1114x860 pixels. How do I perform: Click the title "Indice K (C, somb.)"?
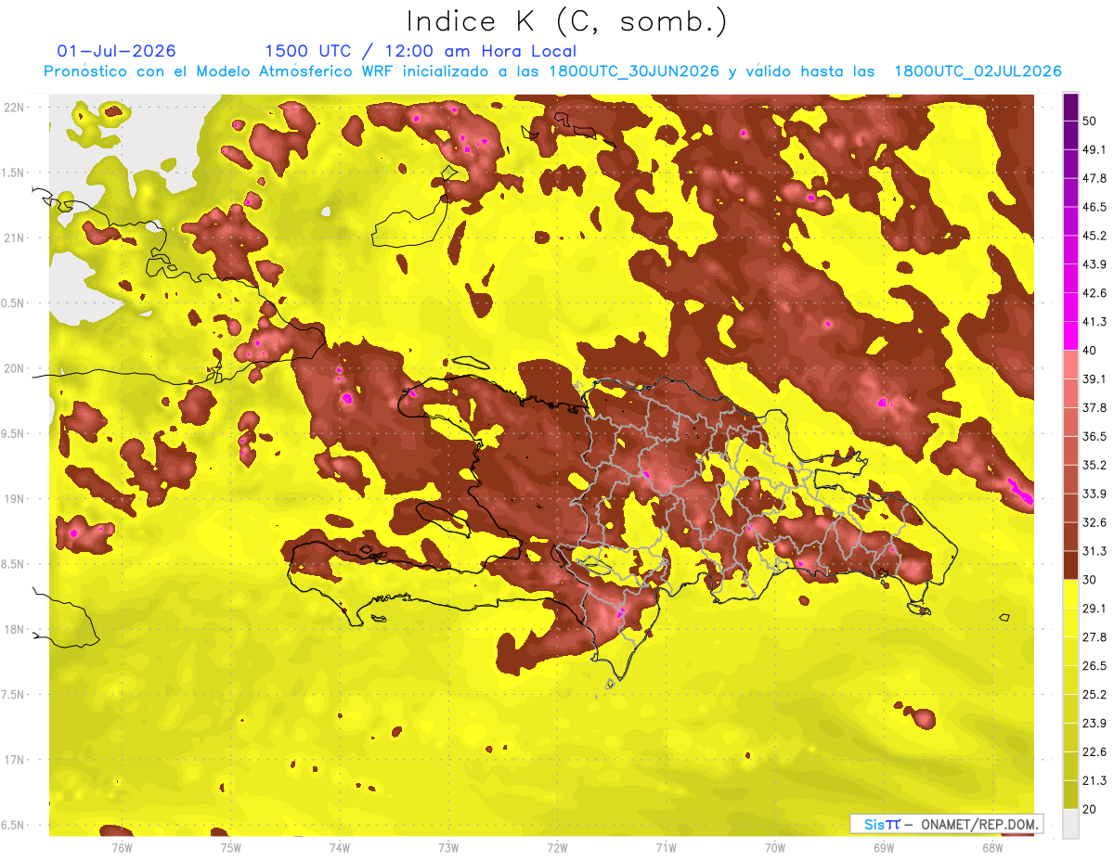pos(567,22)
